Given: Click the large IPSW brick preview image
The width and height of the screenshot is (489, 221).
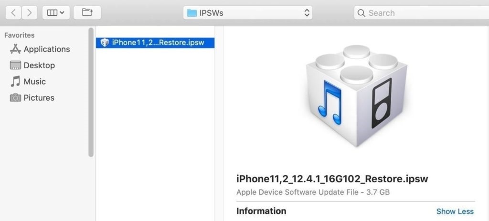Looking at the screenshot, I should point(356,95).
